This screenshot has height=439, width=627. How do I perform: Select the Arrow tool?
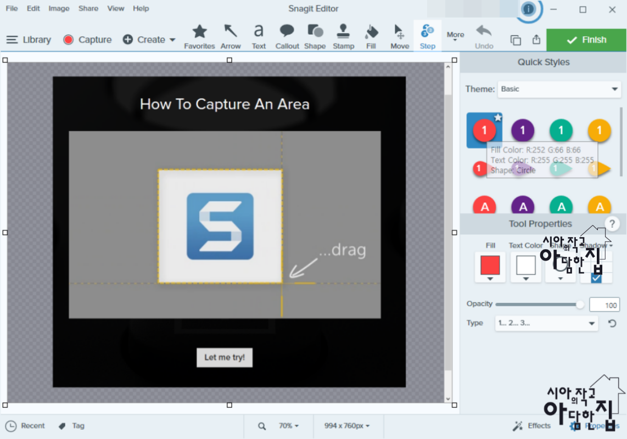click(231, 36)
